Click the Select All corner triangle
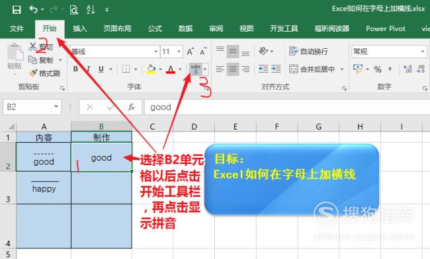Screen dimensions: 430x259 (11, 126)
